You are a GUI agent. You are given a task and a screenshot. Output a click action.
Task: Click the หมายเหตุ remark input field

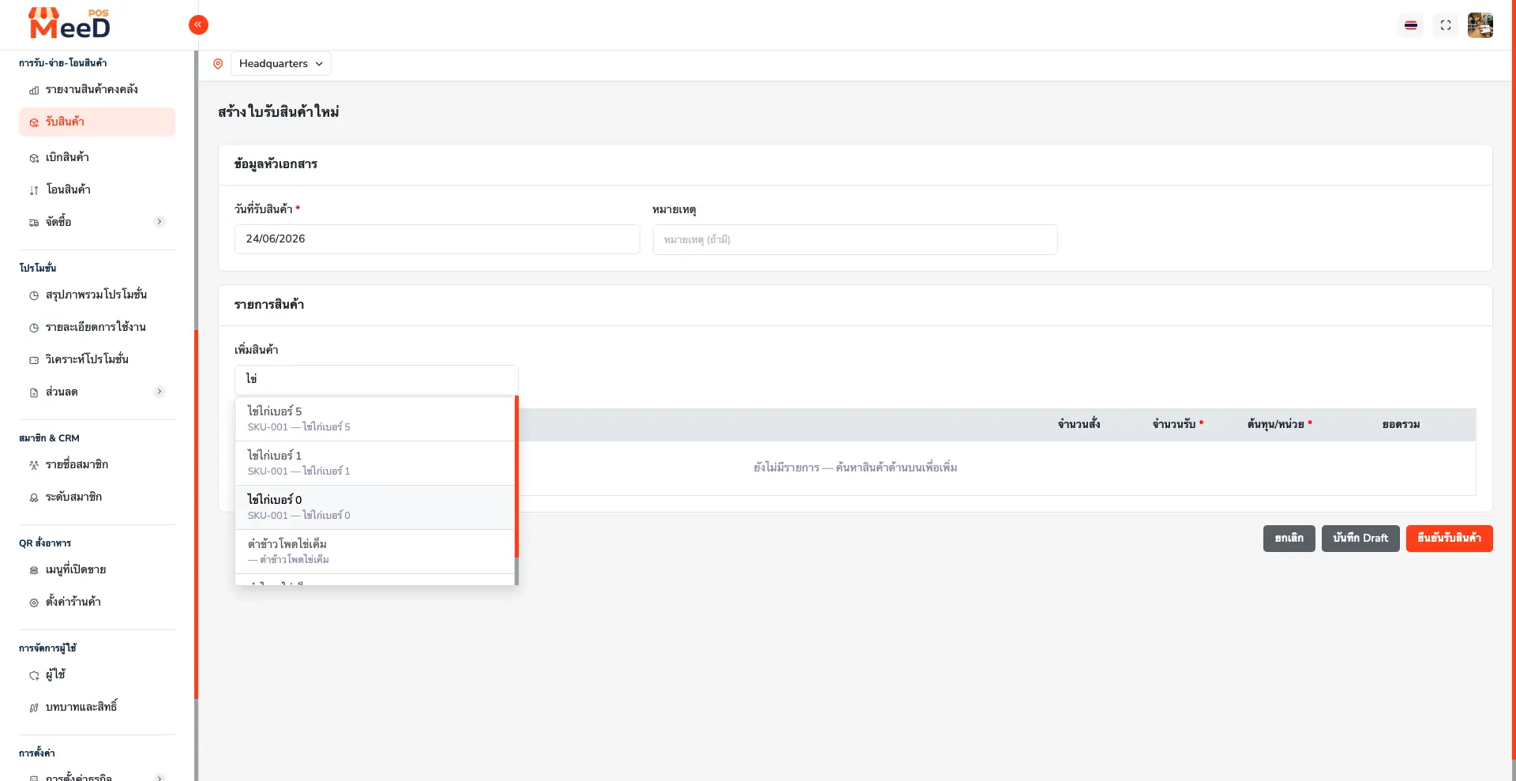pyautogui.click(x=855, y=240)
